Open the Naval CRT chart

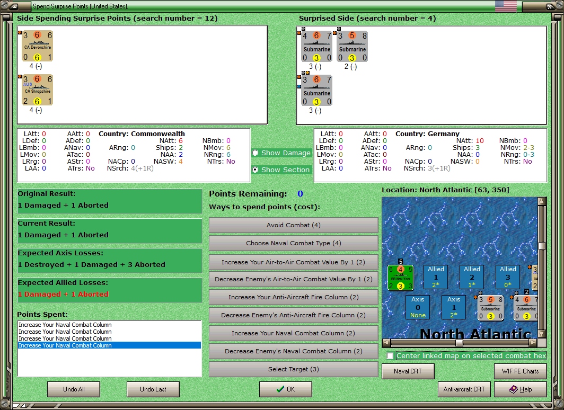click(x=408, y=371)
